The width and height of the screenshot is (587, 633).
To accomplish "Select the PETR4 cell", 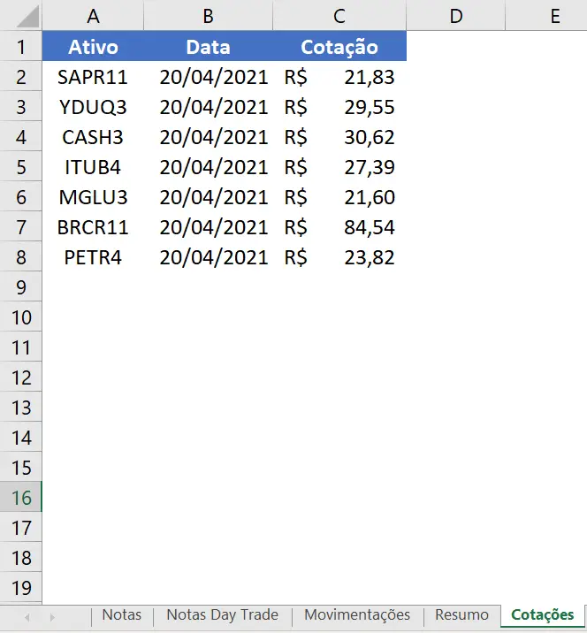I will coord(93,257).
